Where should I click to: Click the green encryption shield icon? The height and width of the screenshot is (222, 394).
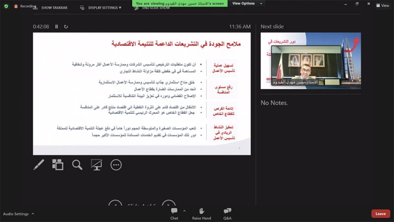(6, 6)
